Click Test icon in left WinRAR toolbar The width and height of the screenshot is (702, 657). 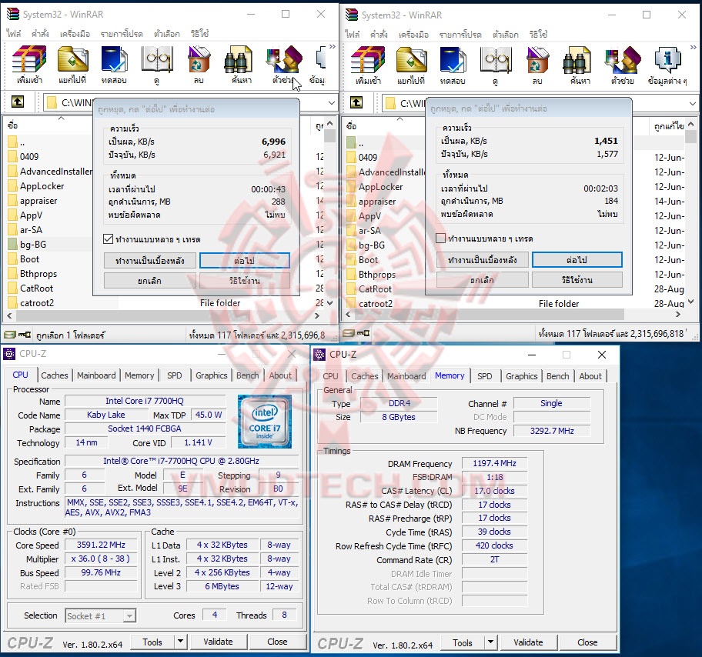tap(114, 59)
